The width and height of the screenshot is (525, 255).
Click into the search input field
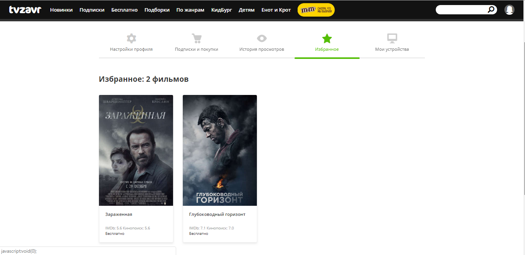pyautogui.click(x=462, y=10)
